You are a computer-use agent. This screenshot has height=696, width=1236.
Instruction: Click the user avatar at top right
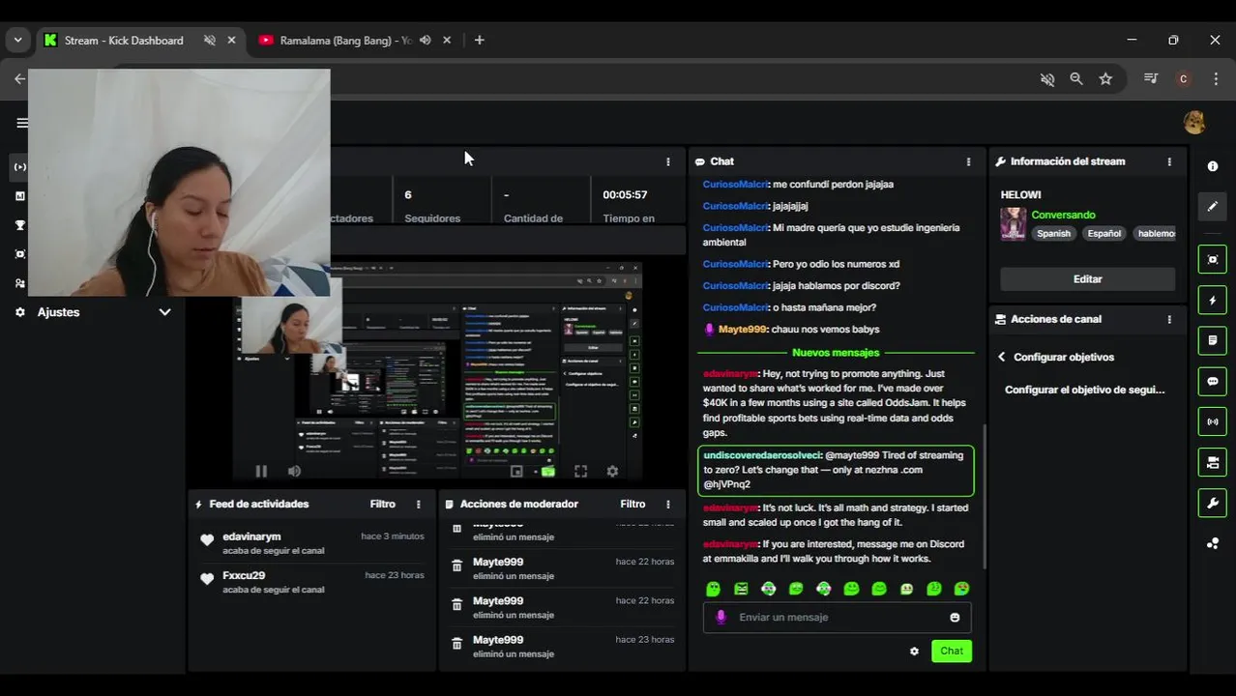click(x=1194, y=123)
